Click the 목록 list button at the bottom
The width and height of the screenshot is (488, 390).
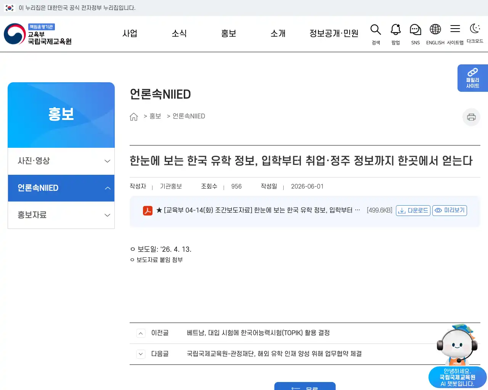click(x=305, y=386)
